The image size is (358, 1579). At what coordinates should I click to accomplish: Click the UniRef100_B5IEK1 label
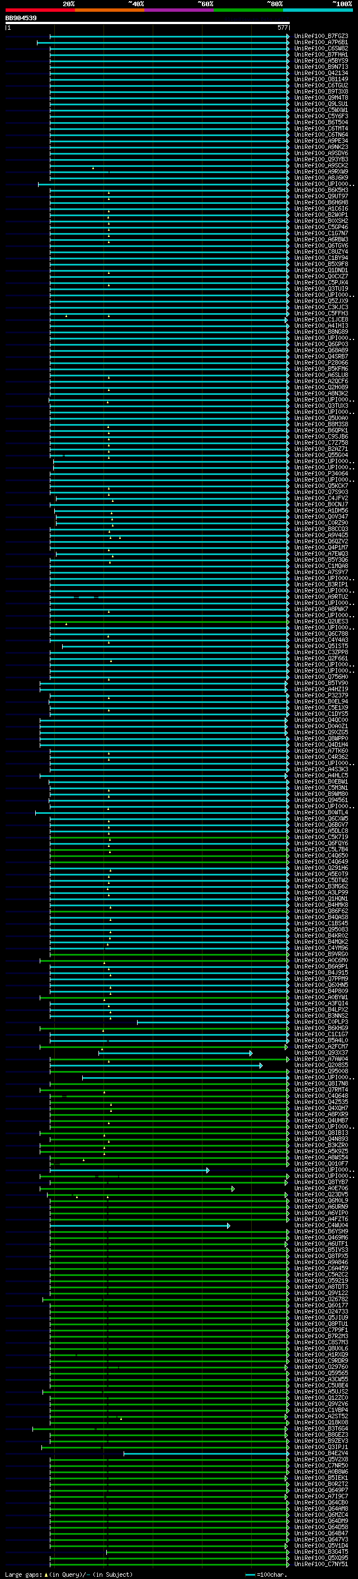321,1478
